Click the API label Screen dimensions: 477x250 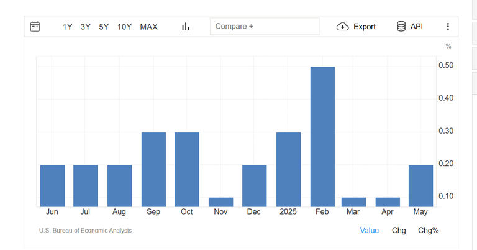coord(417,27)
